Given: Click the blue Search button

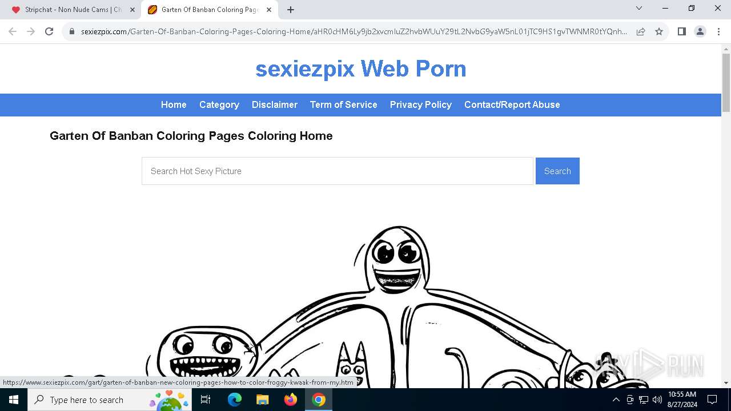Looking at the screenshot, I should tap(557, 171).
